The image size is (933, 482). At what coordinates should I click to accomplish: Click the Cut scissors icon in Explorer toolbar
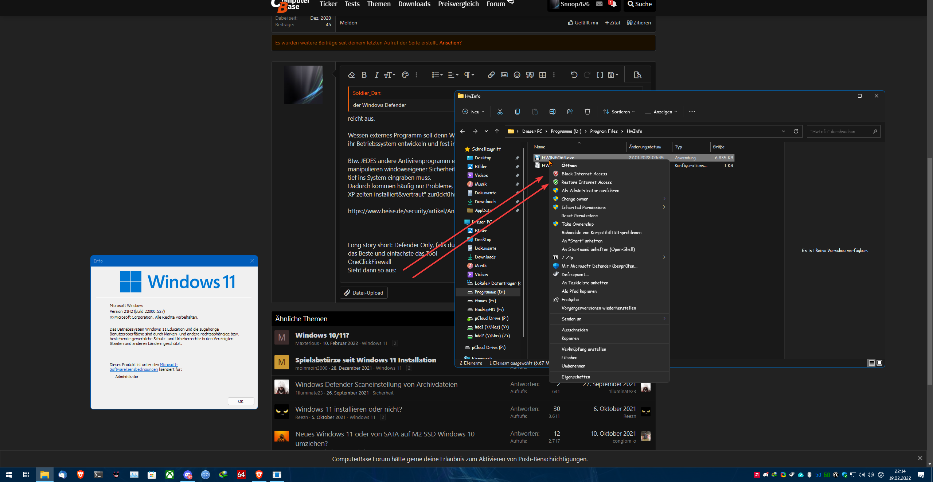(500, 112)
